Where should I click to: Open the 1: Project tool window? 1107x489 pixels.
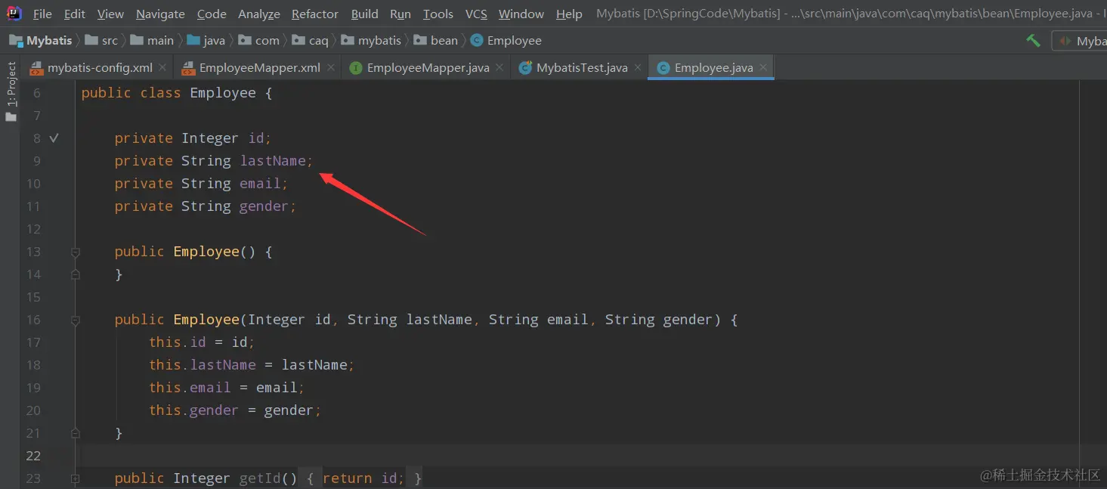click(x=11, y=84)
